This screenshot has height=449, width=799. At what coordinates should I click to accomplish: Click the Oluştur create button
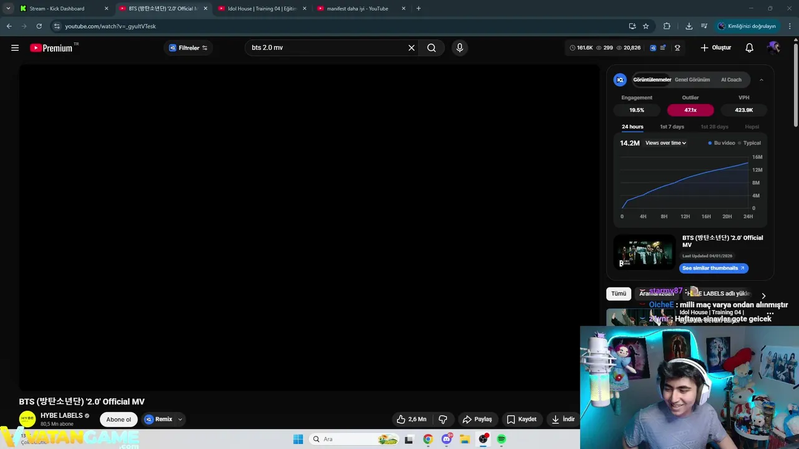715,48
